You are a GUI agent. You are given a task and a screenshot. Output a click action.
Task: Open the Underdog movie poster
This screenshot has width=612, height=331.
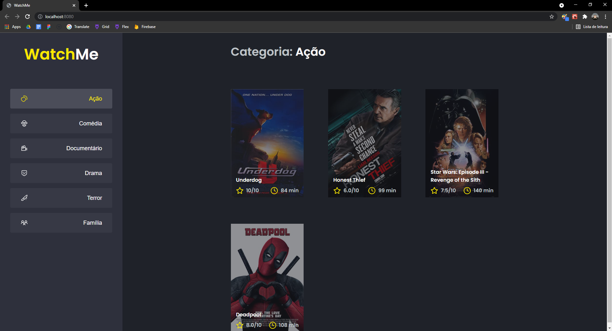click(267, 143)
